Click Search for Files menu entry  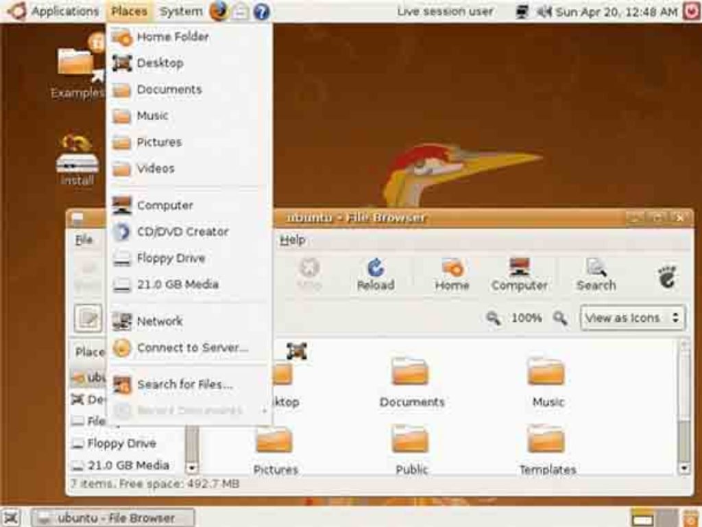point(184,384)
